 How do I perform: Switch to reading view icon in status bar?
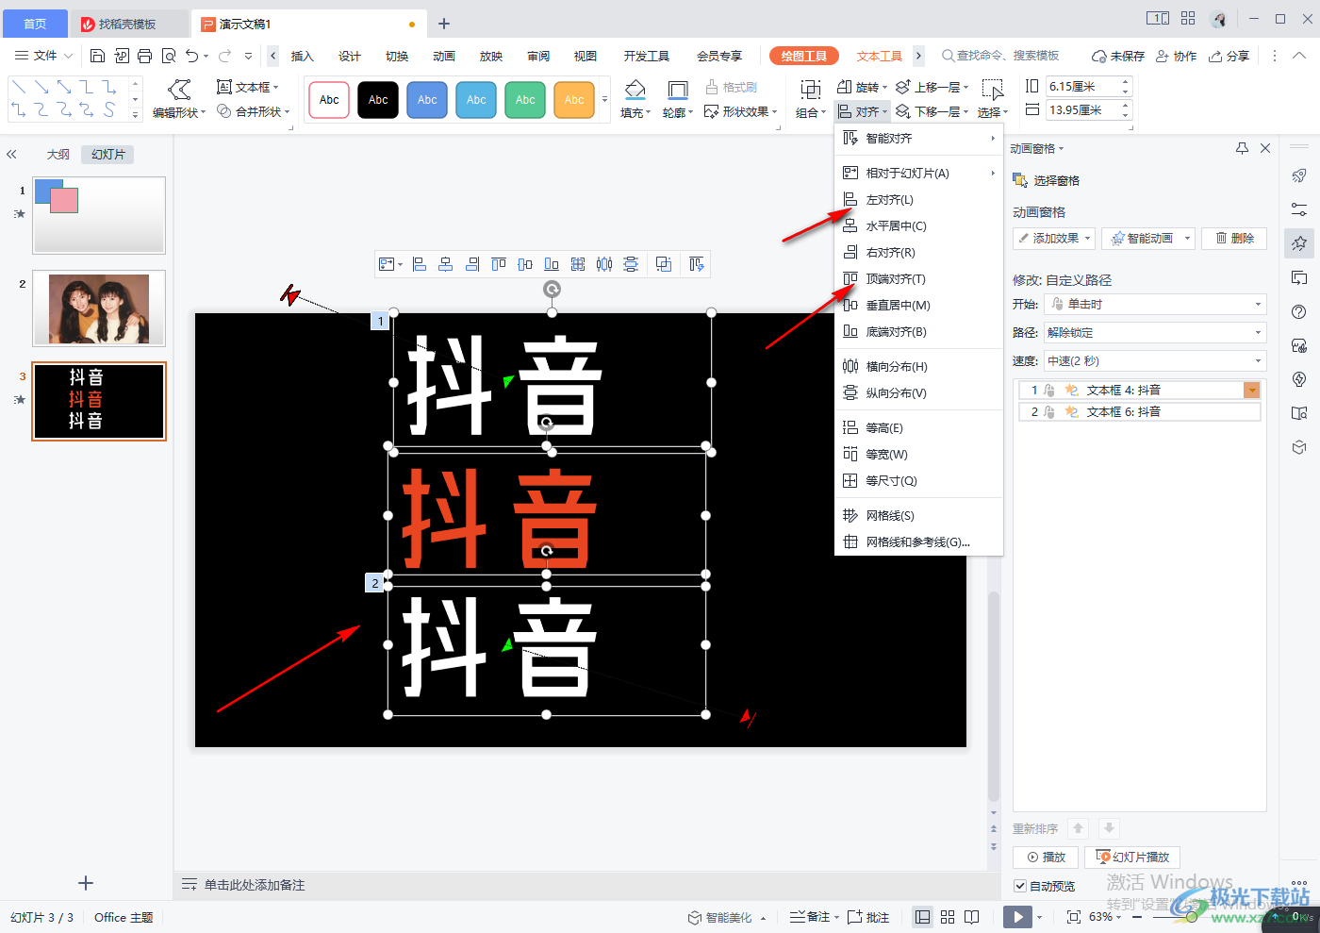pos(972,917)
